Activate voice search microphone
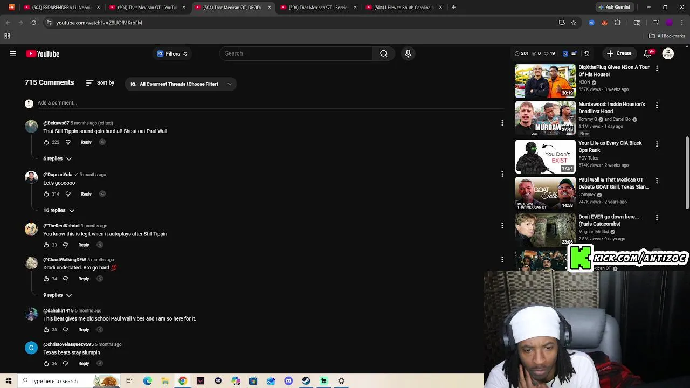 pyautogui.click(x=408, y=53)
